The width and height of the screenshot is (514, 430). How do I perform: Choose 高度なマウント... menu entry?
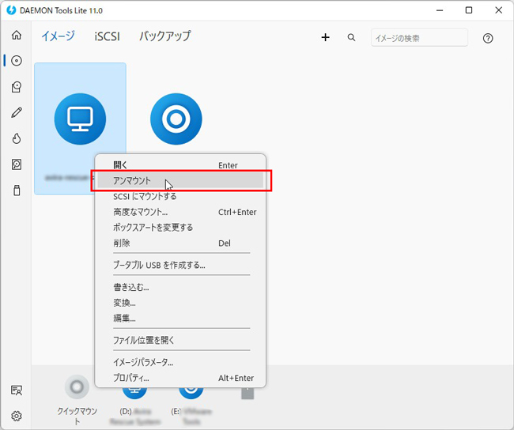[x=180, y=212]
